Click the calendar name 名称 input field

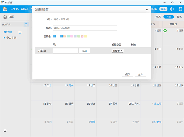(x=85, y=20)
